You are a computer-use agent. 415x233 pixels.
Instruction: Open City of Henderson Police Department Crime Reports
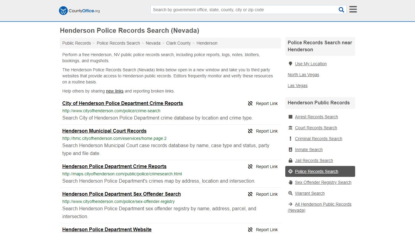tap(122, 103)
